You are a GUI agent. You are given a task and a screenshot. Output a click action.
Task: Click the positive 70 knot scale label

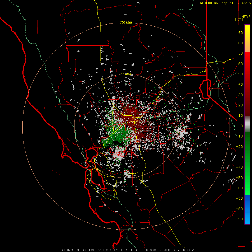coord(241,53)
